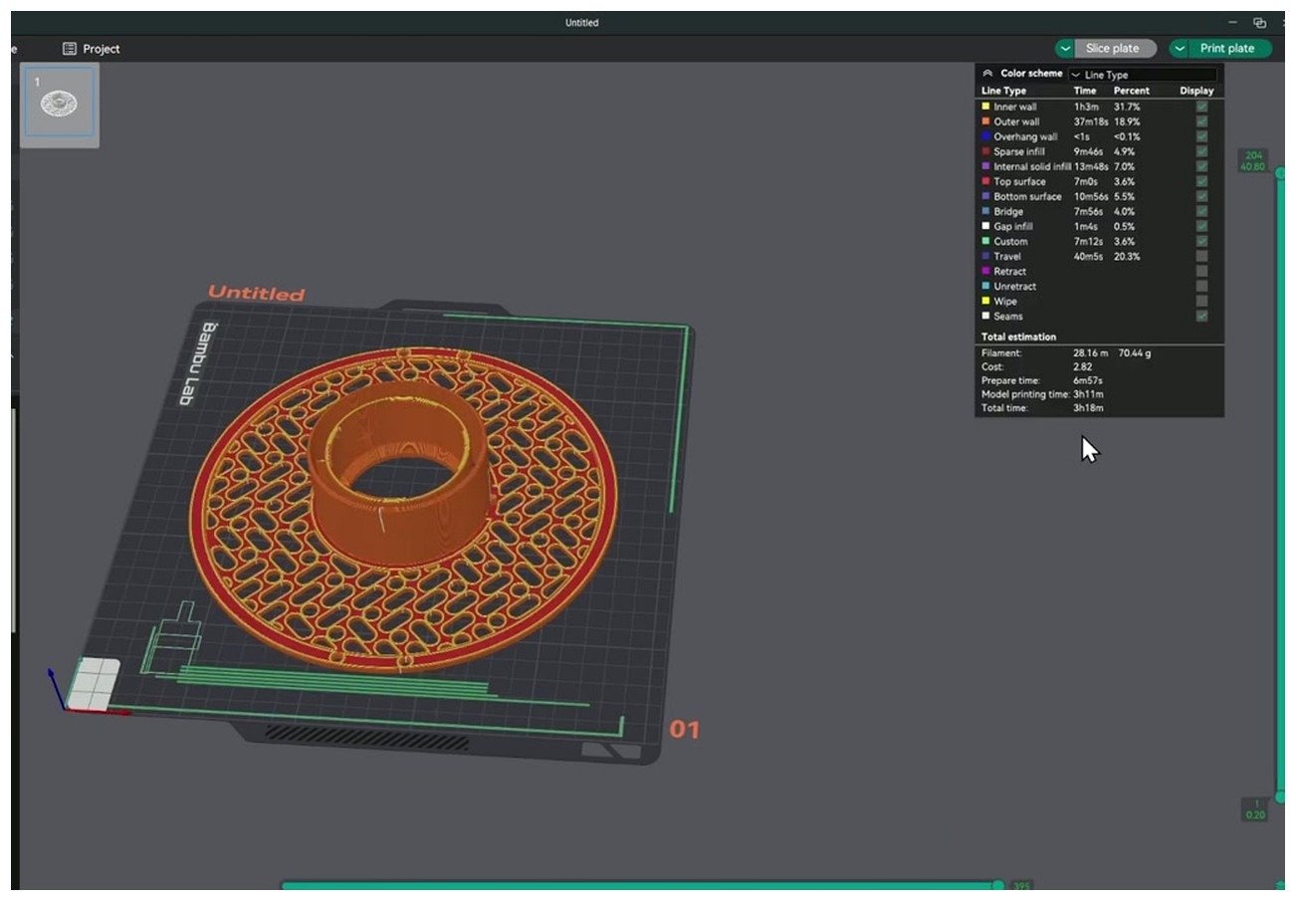Click the 'Total estimation' heading
The image size is (1296, 901).
(x=1018, y=337)
